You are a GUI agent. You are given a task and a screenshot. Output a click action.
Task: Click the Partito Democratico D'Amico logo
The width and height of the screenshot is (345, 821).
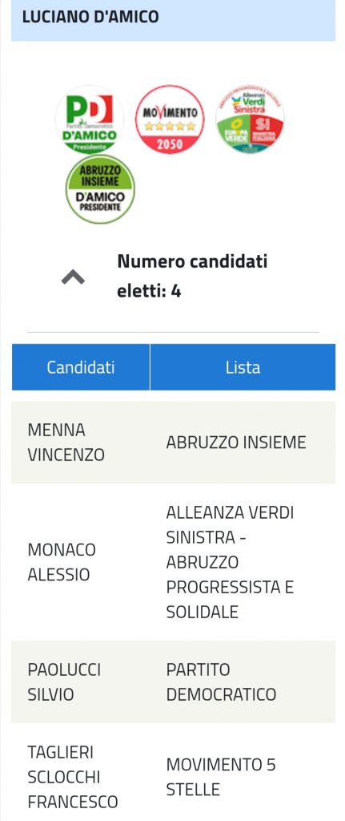click(90, 119)
